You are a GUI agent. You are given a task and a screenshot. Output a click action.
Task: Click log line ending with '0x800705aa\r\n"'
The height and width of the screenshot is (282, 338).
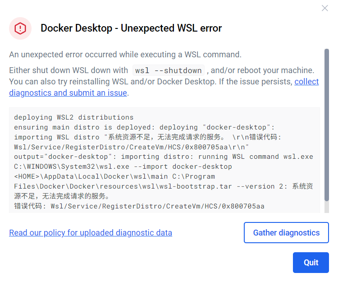pyautogui.click(x=131, y=147)
